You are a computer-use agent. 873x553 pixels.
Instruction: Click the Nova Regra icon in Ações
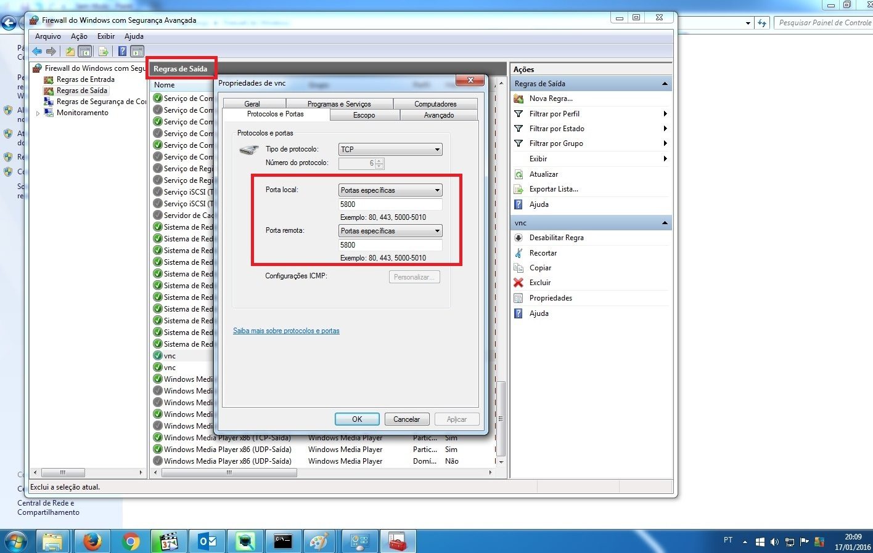518,99
